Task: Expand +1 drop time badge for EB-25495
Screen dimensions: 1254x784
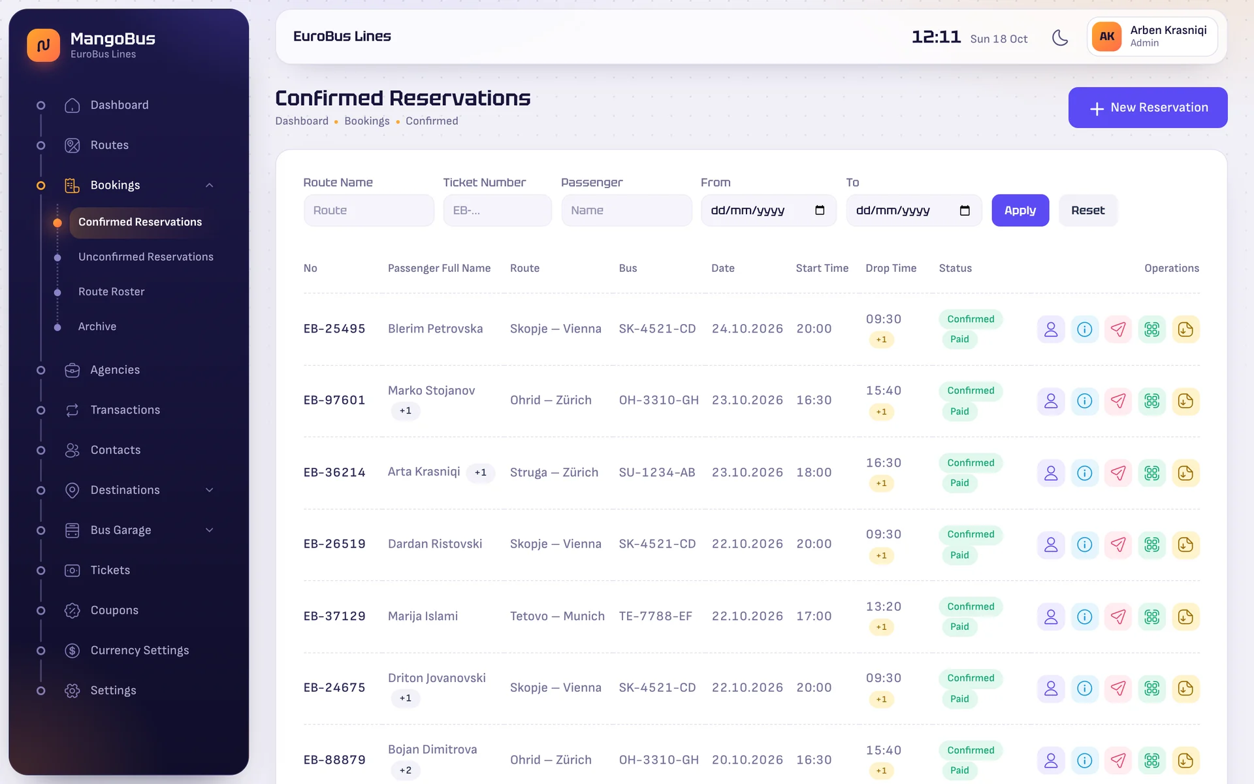Action: pos(882,340)
